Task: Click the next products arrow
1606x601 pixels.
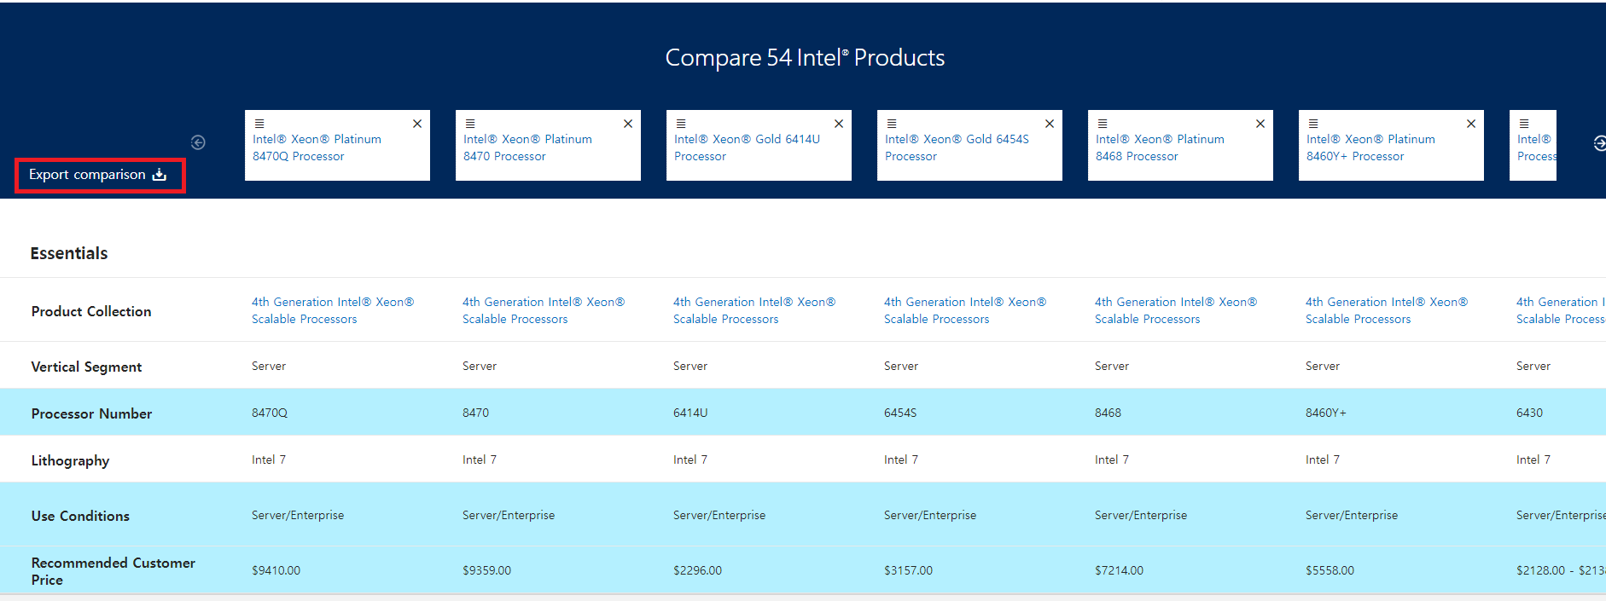Action: (x=1600, y=143)
